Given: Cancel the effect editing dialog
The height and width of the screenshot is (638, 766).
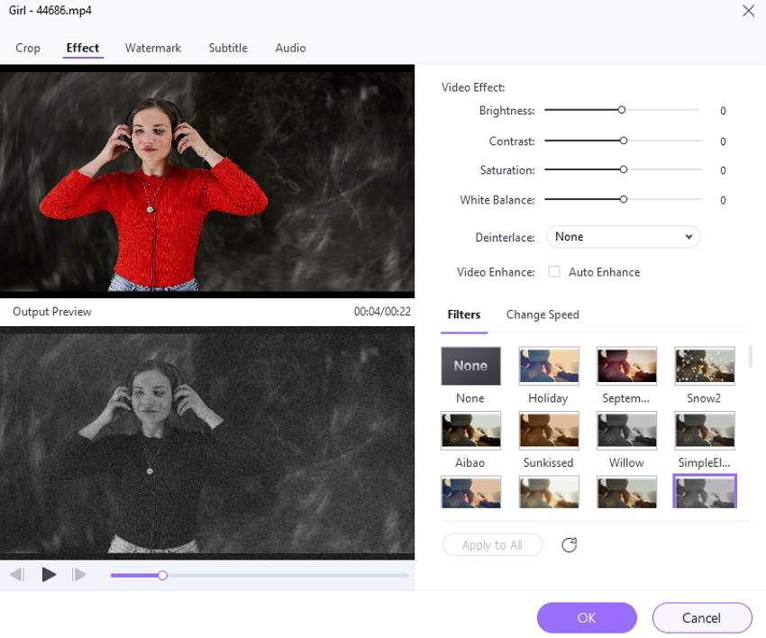Looking at the screenshot, I should click(x=702, y=618).
